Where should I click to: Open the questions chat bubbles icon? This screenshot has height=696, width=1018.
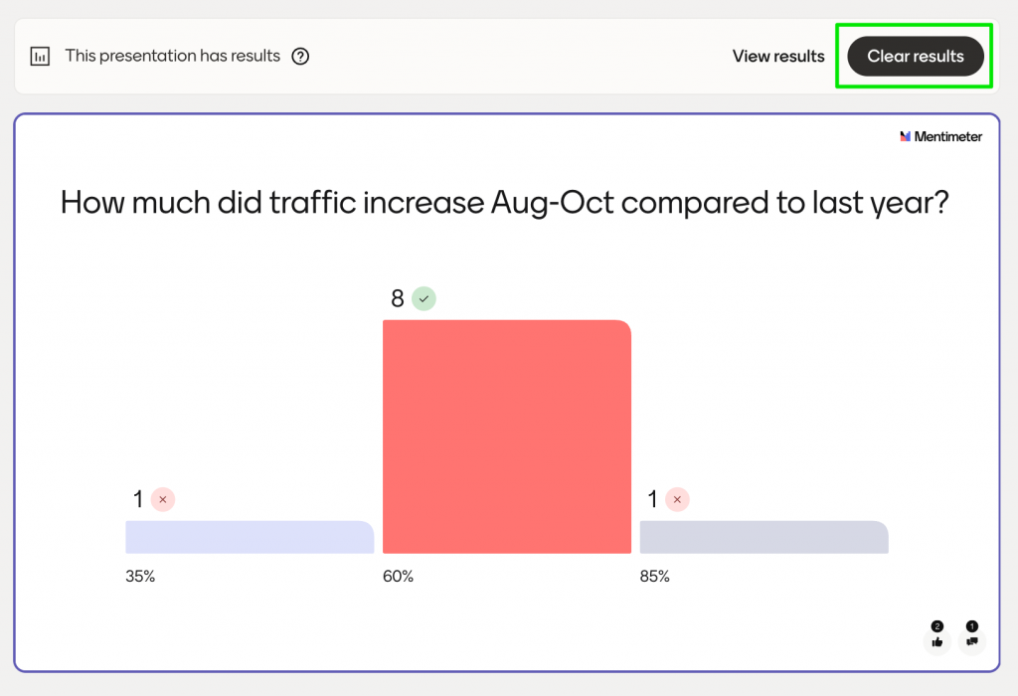pyautogui.click(x=971, y=641)
